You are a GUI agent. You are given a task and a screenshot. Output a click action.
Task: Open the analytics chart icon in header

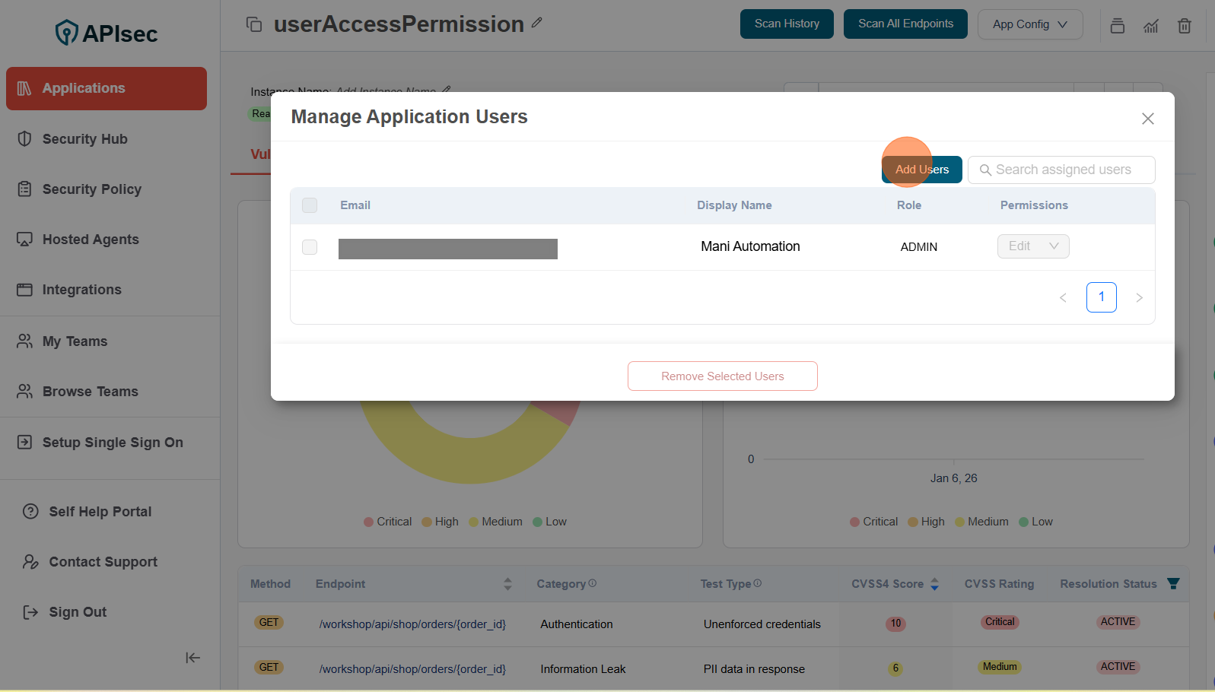pyautogui.click(x=1150, y=26)
